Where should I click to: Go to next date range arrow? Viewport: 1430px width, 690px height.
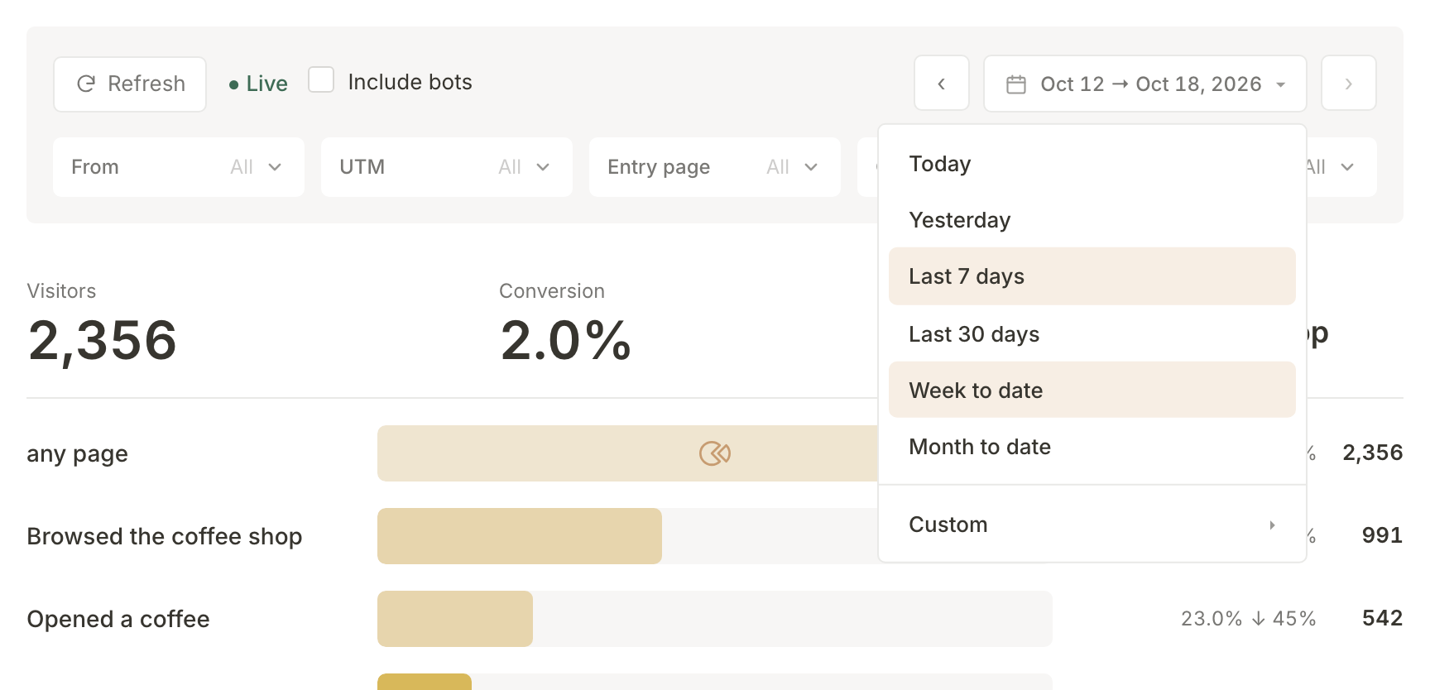click(1349, 84)
